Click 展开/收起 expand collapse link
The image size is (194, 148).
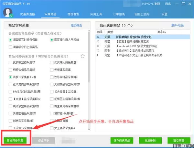tap(178, 25)
